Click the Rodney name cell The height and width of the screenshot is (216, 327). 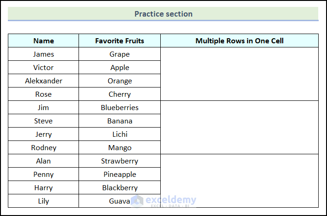(43, 147)
